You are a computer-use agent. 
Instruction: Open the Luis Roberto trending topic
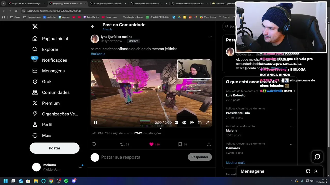tap(236, 95)
